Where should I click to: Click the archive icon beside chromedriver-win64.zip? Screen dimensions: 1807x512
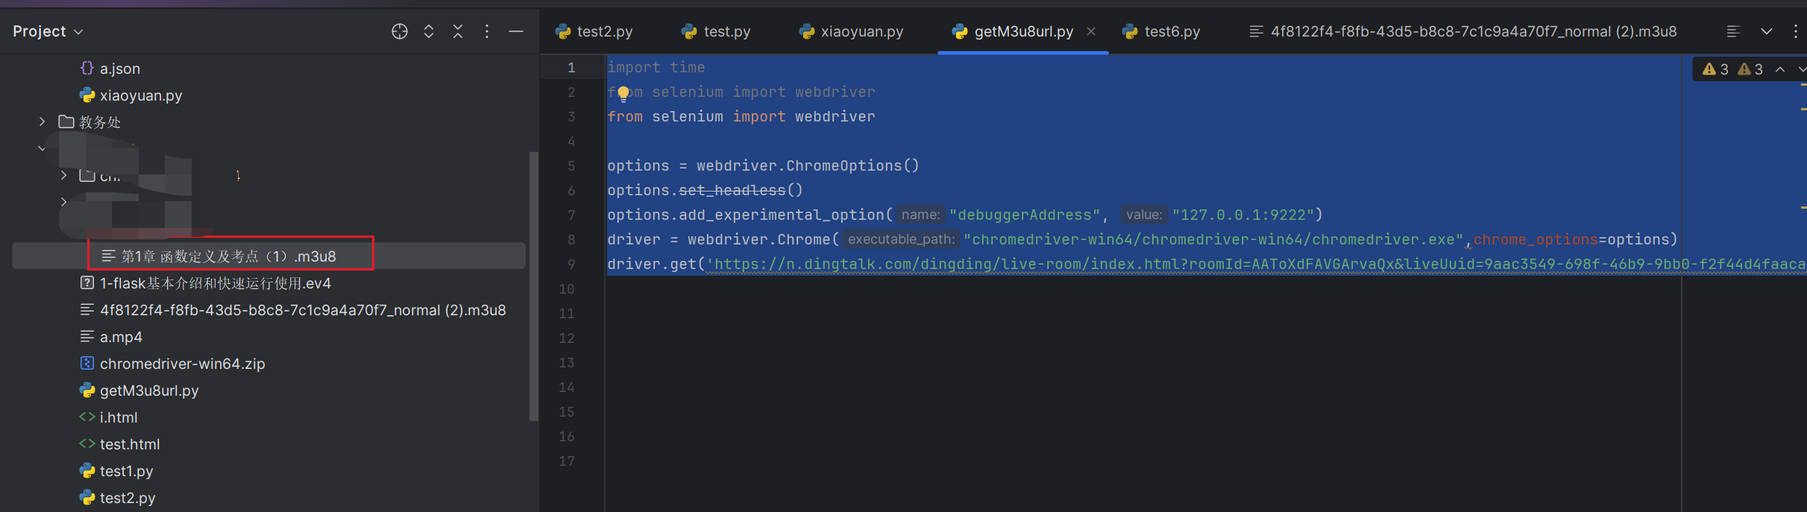click(87, 363)
